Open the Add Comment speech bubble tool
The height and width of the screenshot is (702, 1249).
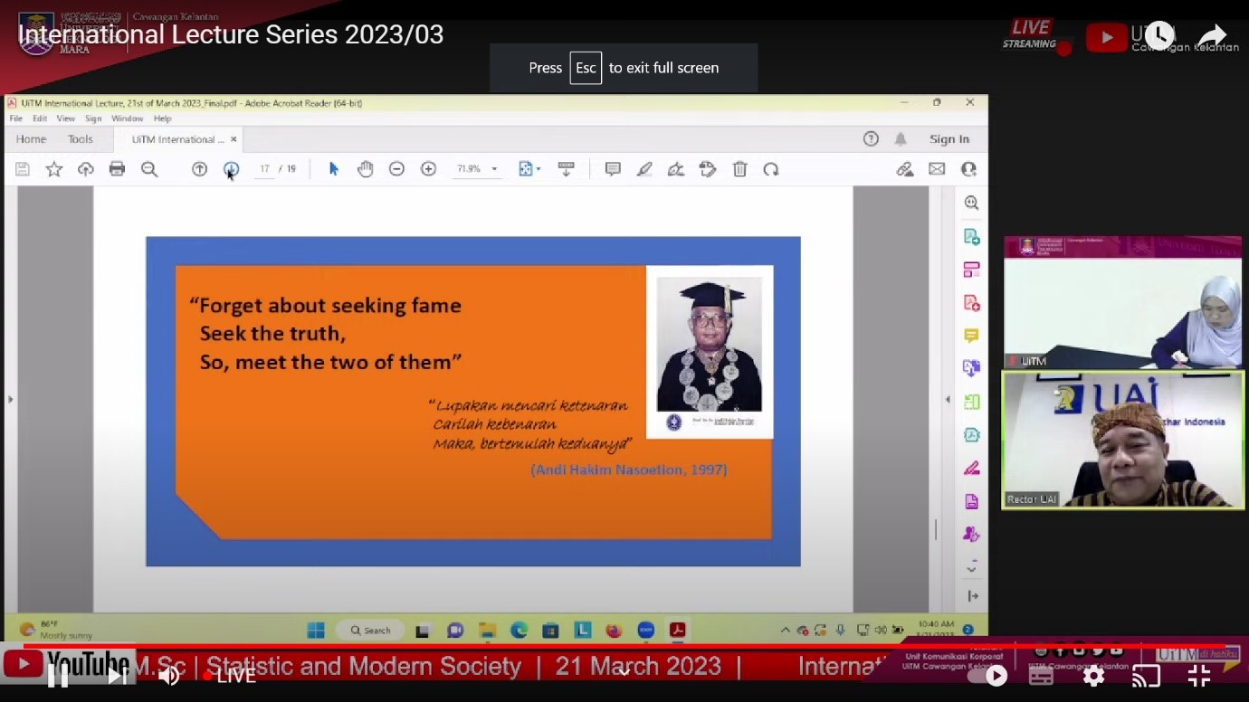(613, 168)
